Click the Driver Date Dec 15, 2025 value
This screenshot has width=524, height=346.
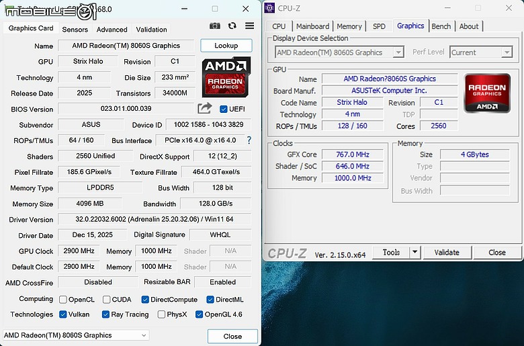(x=93, y=234)
